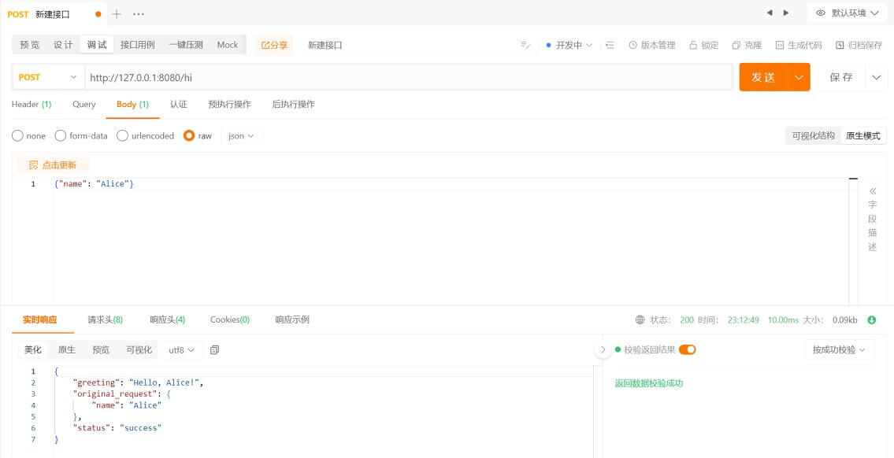Open the 默认环境 environment dropdown
Viewport: 894px width, 458px height.
[x=853, y=13]
